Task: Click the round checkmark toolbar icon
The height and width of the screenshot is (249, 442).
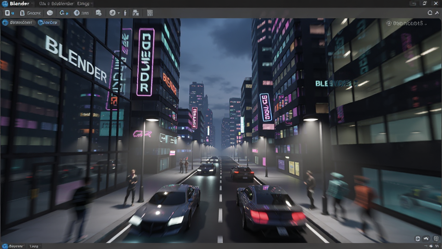Action: pyautogui.click(x=112, y=13)
